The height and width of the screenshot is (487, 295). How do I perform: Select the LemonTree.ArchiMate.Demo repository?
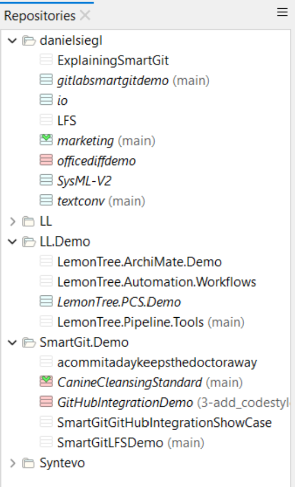click(x=139, y=262)
